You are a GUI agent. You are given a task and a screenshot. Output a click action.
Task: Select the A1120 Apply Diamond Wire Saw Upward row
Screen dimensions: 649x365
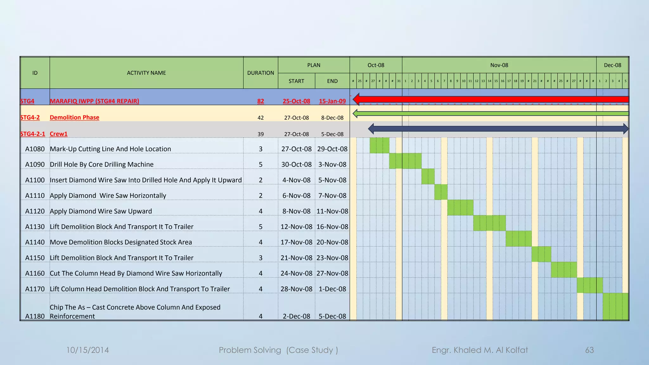(x=101, y=211)
